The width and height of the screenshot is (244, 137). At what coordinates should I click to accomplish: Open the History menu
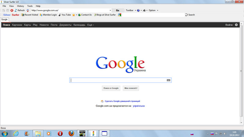(x=20, y=6)
